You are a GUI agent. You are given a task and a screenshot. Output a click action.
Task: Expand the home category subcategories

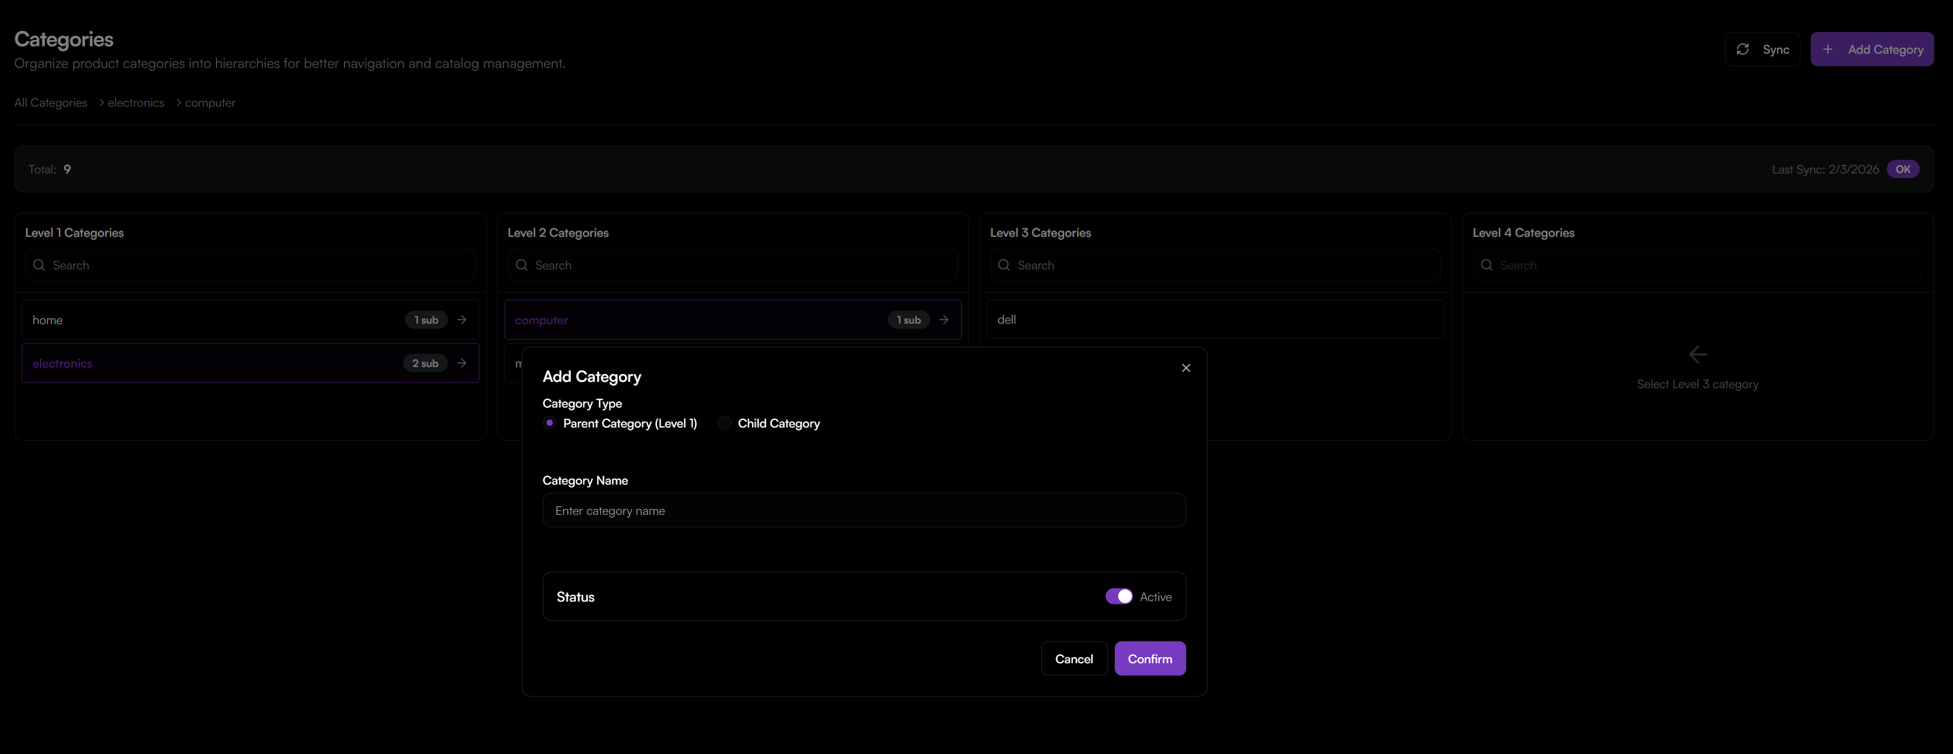pyautogui.click(x=462, y=320)
